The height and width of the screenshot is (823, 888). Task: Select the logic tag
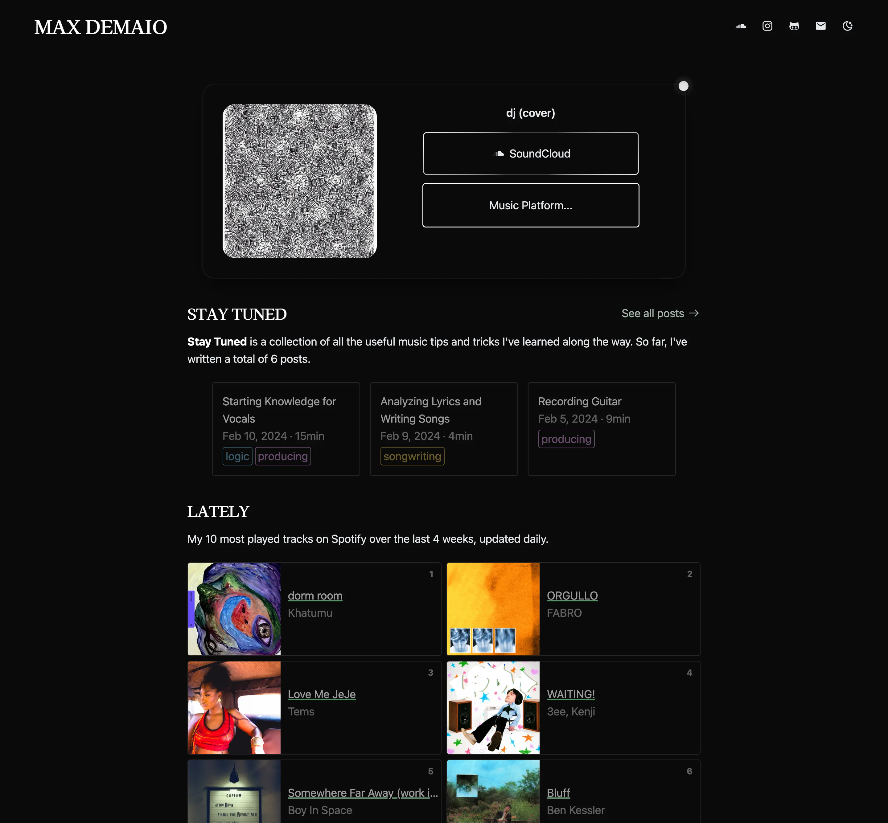pyautogui.click(x=237, y=456)
